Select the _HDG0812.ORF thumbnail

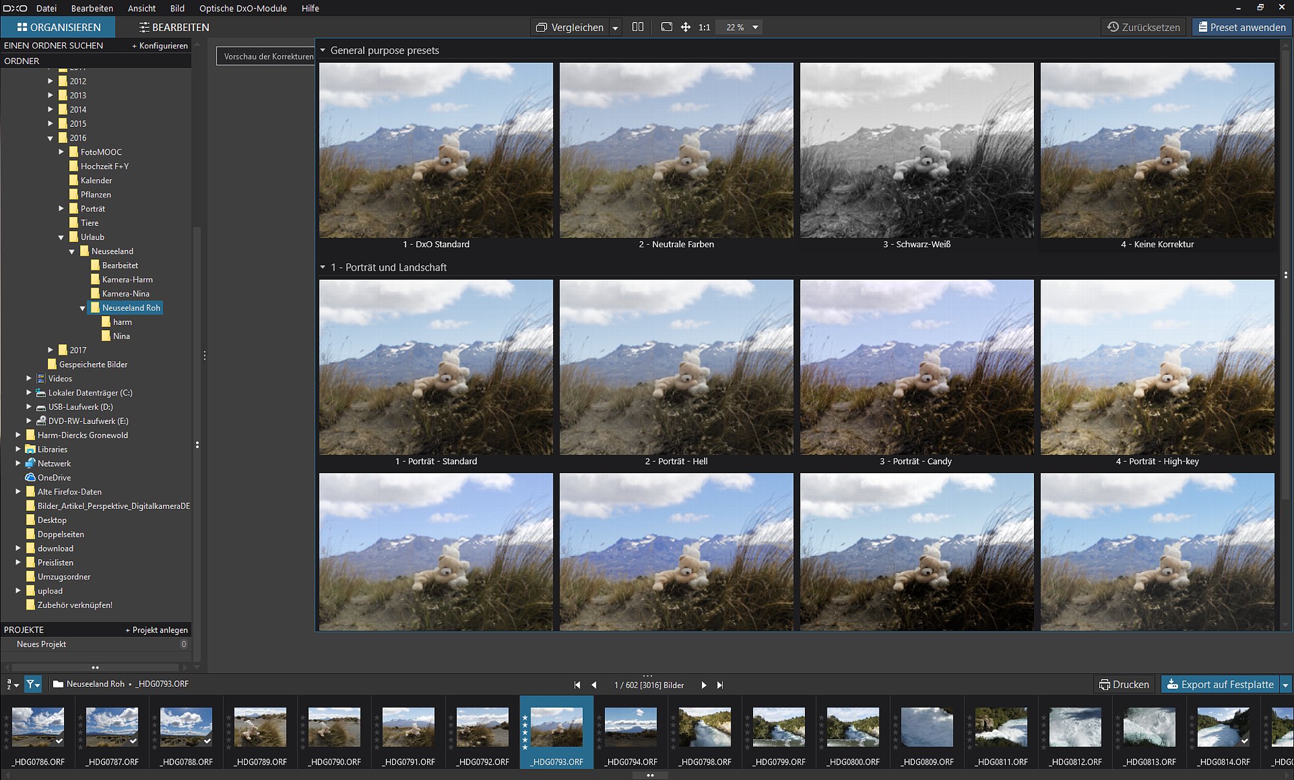1075,728
